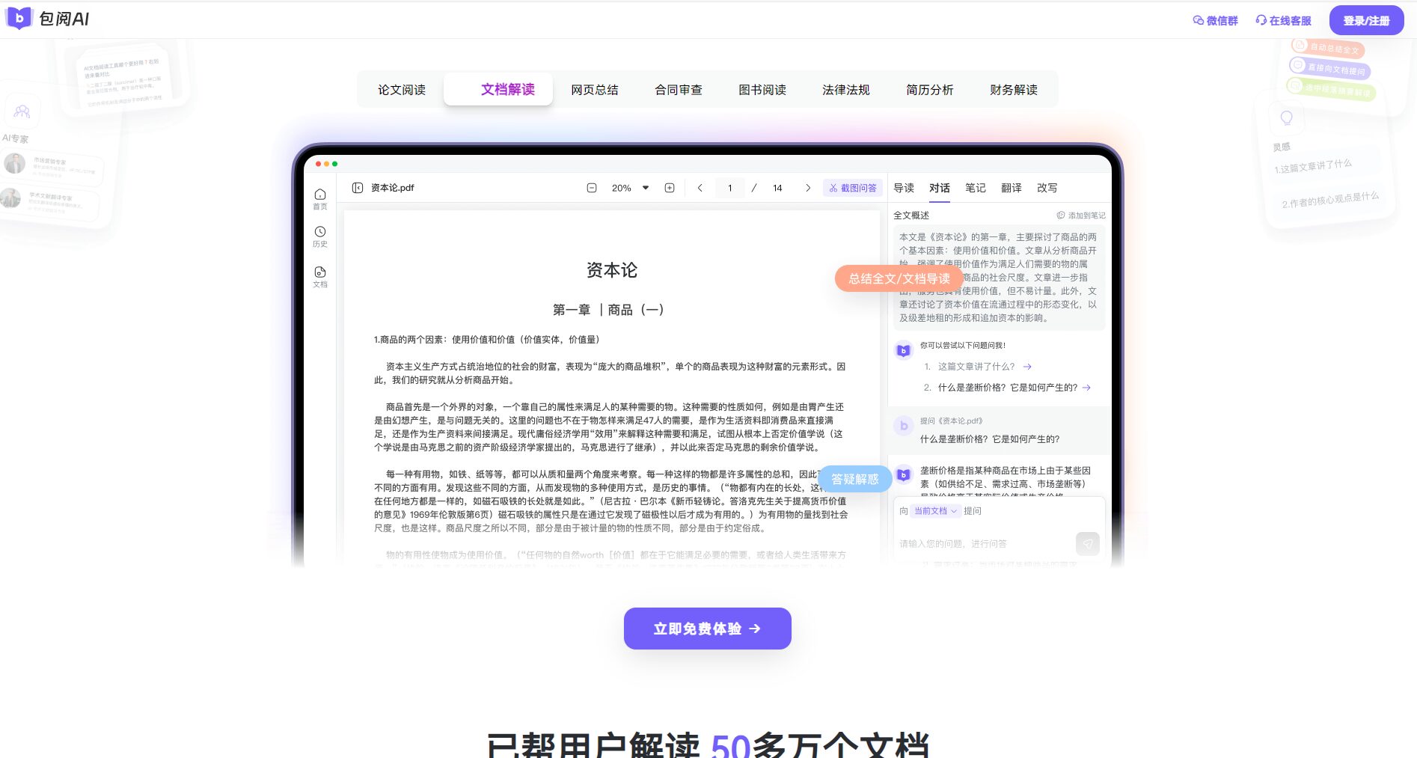Click the 文档 documents sidebar icon
1417x758 pixels.
tap(320, 276)
